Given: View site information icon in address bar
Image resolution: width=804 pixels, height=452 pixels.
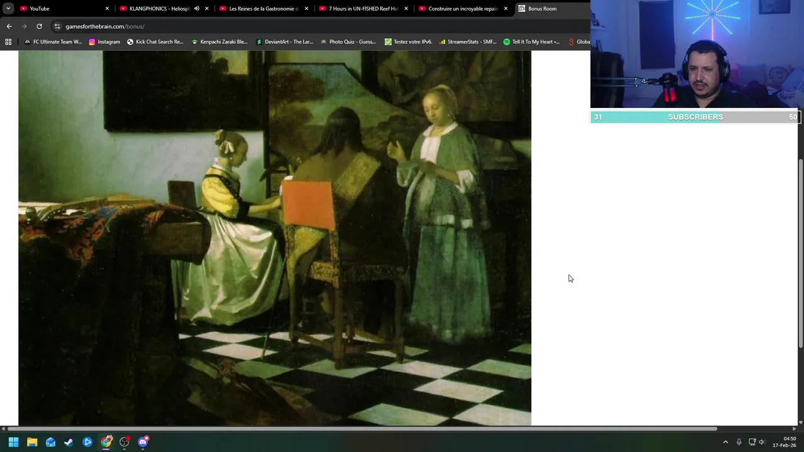Looking at the screenshot, I should [x=57, y=26].
